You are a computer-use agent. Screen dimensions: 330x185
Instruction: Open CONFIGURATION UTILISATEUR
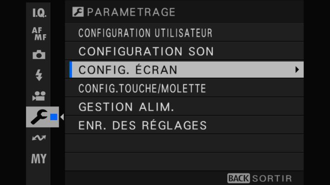145,33
